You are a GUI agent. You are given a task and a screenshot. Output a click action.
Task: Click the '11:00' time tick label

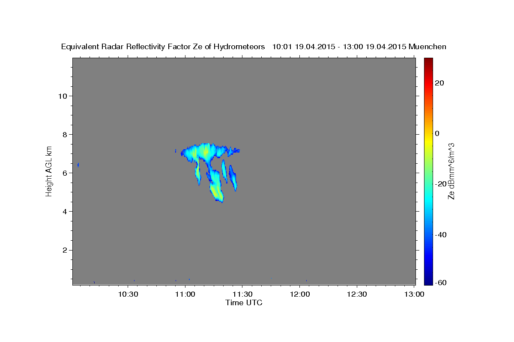185,295
